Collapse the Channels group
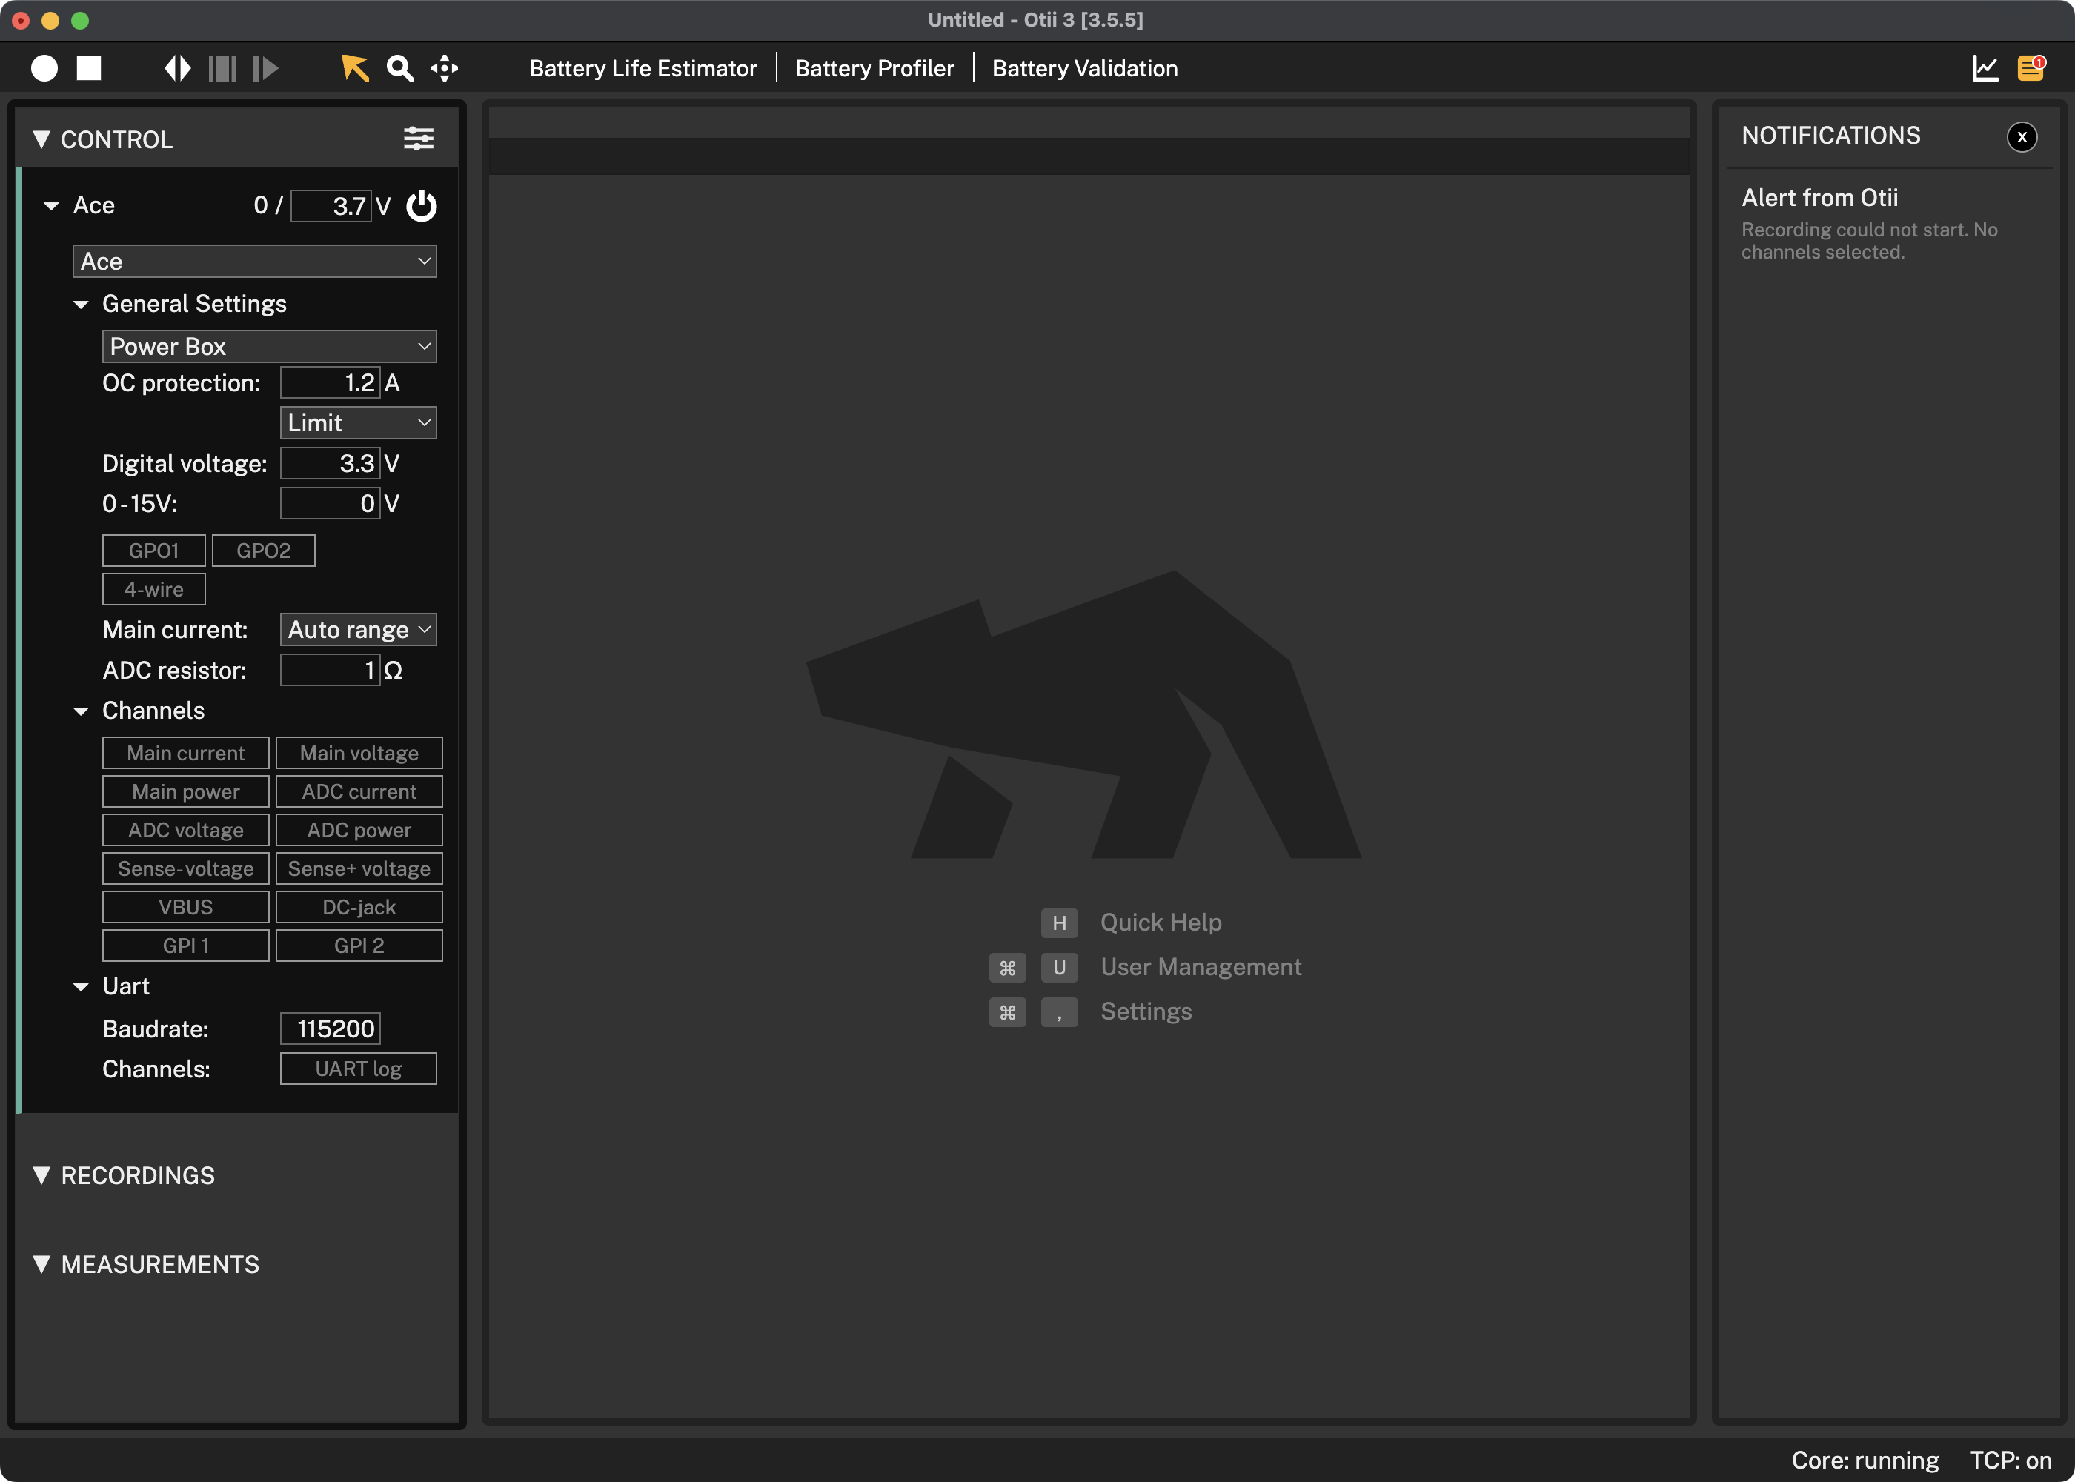This screenshot has width=2075, height=1482. tap(80, 712)
